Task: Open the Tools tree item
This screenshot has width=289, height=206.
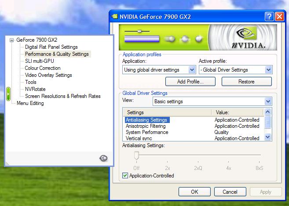Action: coord(31,82)
